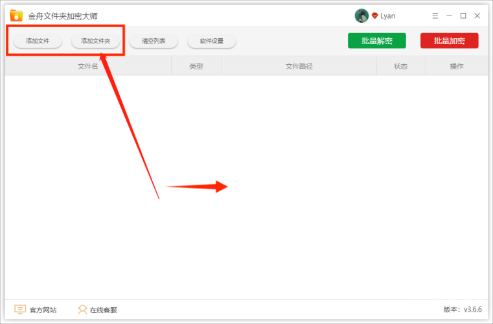
Task: Click the 金舟文件夹加密大师 title text
Action: point(63,16)
